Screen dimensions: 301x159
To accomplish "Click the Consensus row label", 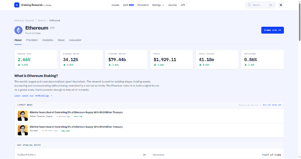I will pyautogui.click(x=159, y=154).
